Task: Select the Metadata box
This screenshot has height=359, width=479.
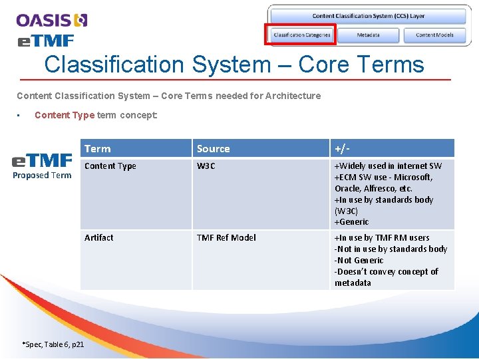Action: point(368,35)
